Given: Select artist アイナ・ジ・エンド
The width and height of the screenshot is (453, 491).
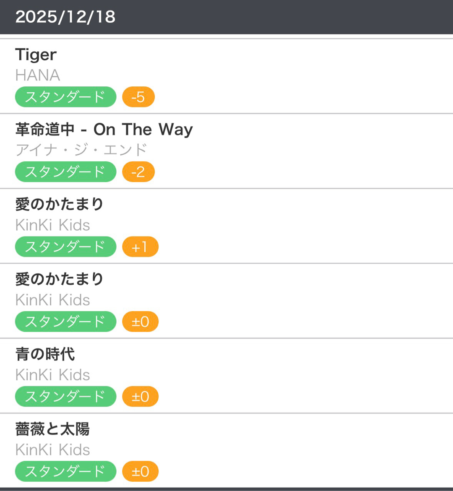Looking at the screenshot, I should [x=81, y=150].
